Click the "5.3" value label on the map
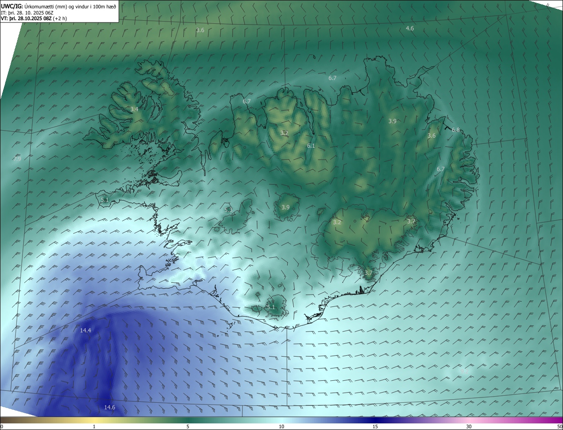563x430 pixels. click(x=228, y=210)
